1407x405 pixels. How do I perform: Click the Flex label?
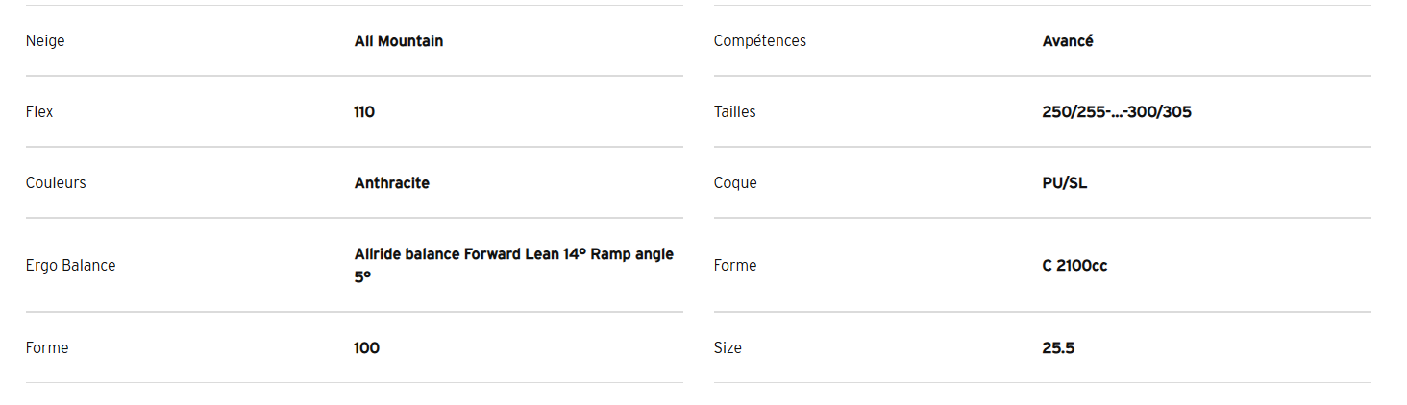pos(39,112)
